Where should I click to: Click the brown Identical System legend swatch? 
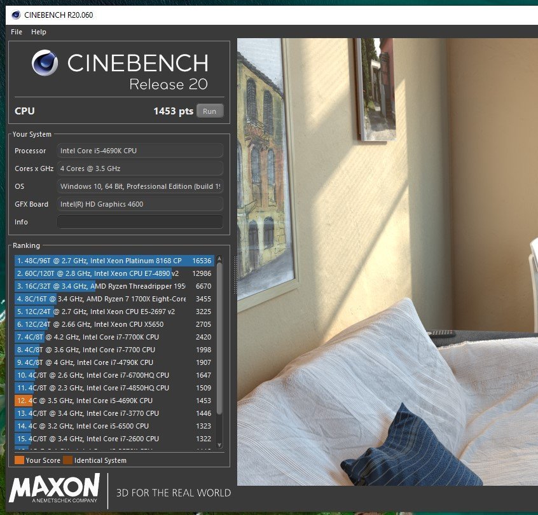click(x=67, y=460)
